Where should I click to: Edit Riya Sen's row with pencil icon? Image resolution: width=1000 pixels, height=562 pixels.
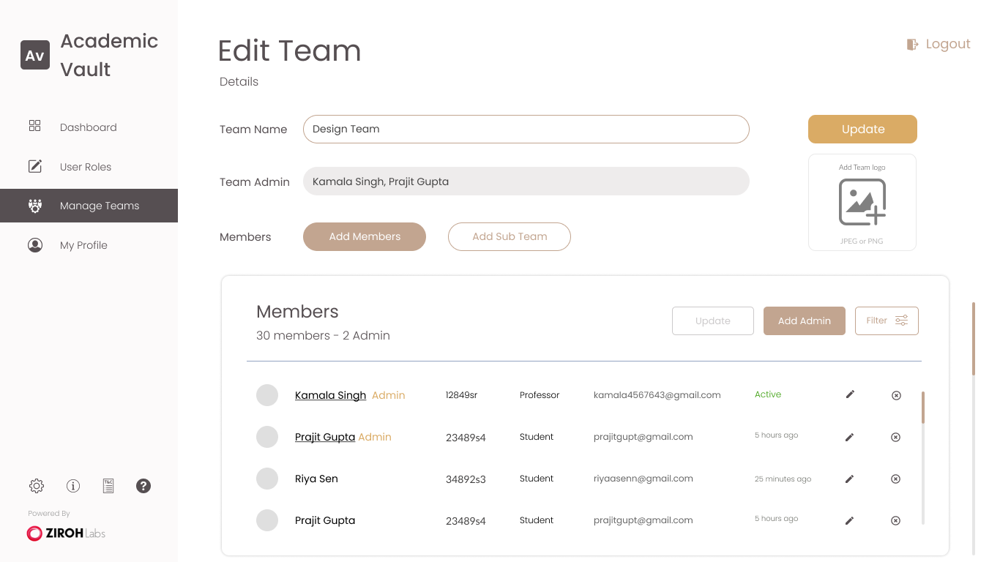click(850, 479)
